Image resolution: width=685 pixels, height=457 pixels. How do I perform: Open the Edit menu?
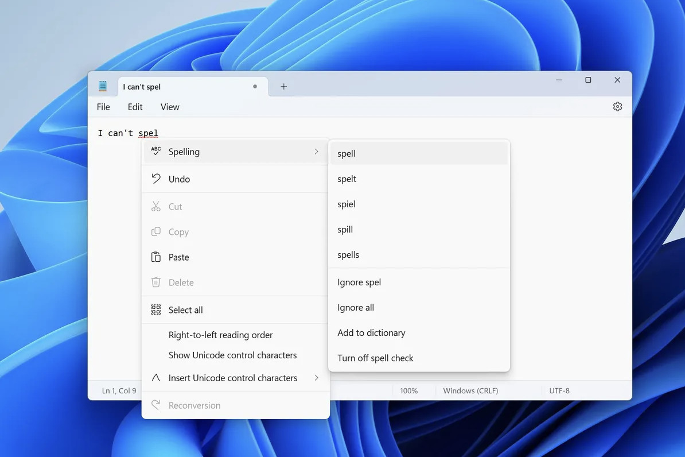tap(135, 107)
